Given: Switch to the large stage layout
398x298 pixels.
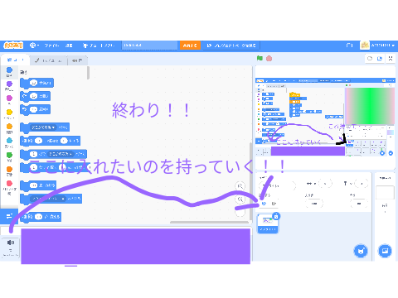Looking at the screenshot, I should 380,59.
